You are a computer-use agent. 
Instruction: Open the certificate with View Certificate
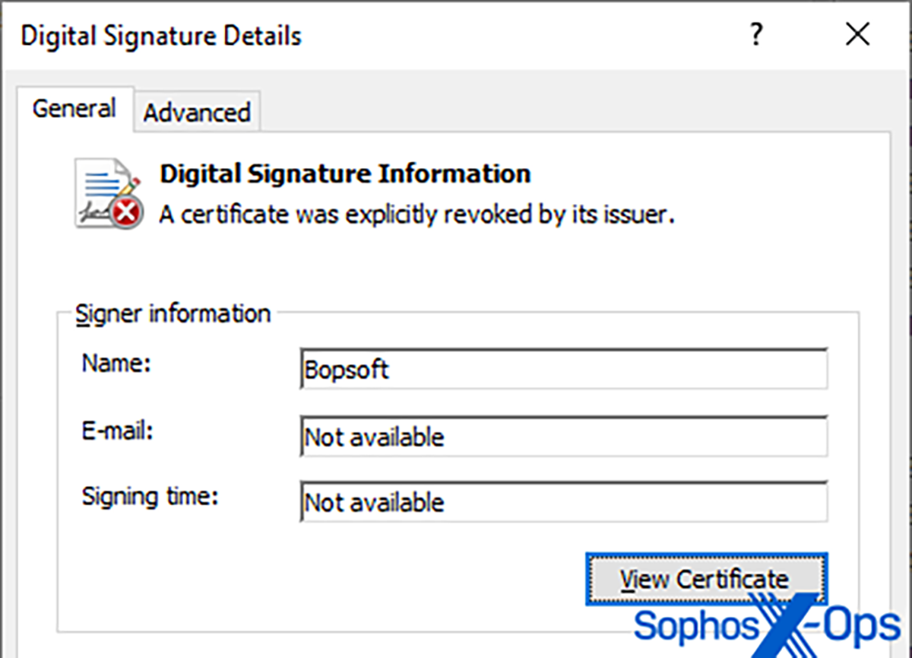(x=705, y=580)
